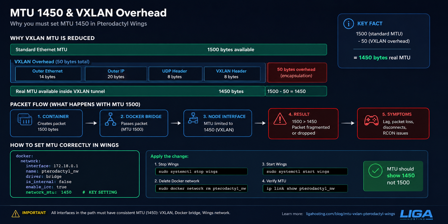The image size is (448, 224).
Task: Click the '4. Verify MTU' step label
Action: [x=274, y=181]
